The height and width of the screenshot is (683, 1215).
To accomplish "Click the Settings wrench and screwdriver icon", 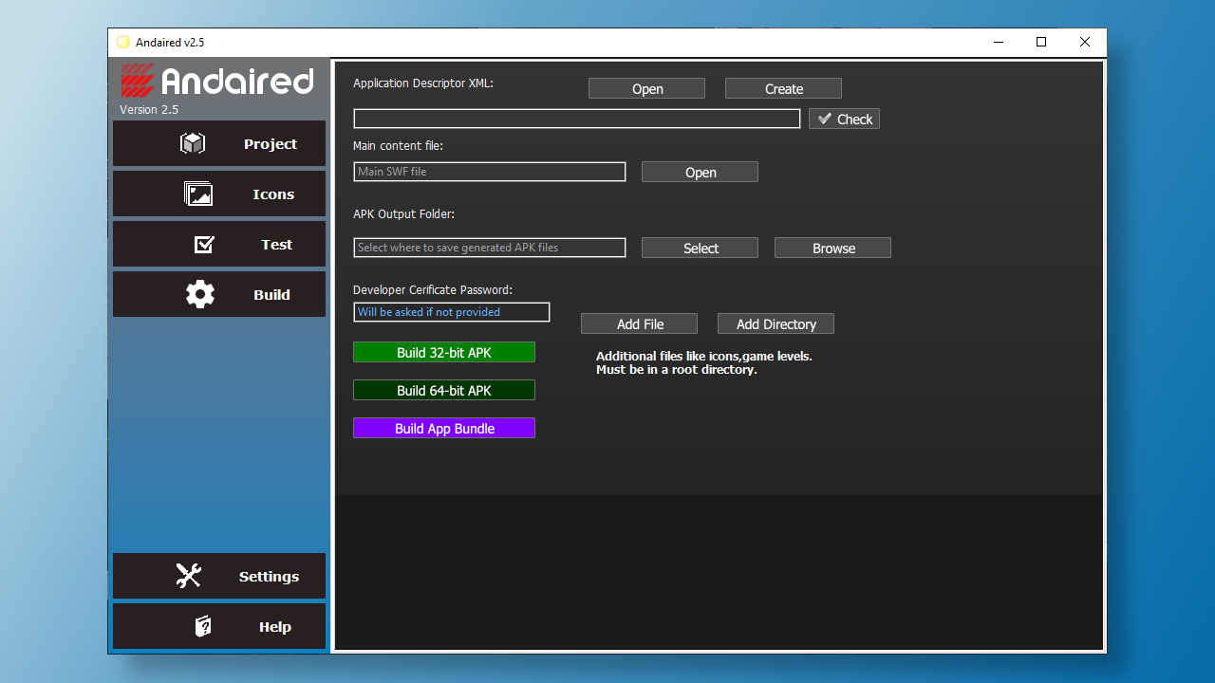I will (189, 576).
